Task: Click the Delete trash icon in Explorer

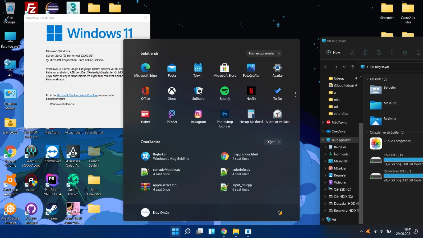Action: [418, 53]
